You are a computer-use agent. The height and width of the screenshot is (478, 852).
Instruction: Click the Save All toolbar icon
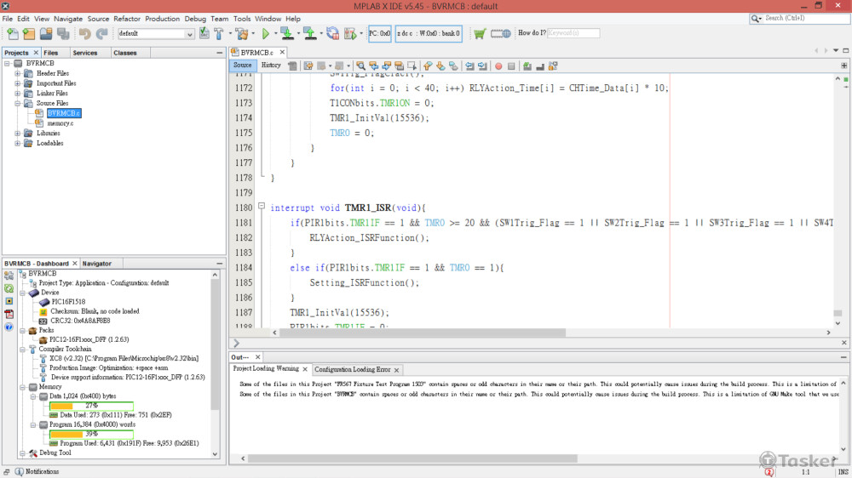[64, 34]
